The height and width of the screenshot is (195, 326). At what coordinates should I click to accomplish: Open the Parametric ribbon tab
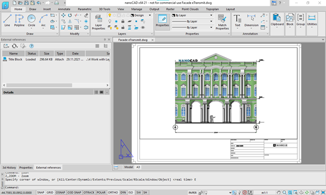click(85, 9)
